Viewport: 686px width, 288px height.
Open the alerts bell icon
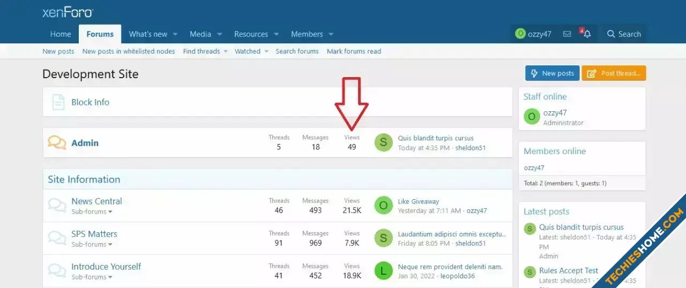(586, 34)
